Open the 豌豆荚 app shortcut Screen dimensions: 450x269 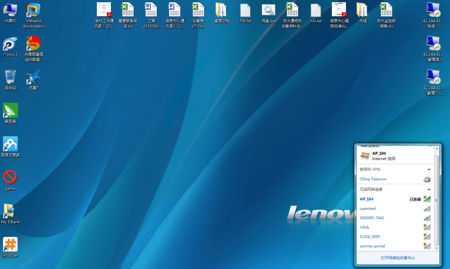tap(10, 111)
